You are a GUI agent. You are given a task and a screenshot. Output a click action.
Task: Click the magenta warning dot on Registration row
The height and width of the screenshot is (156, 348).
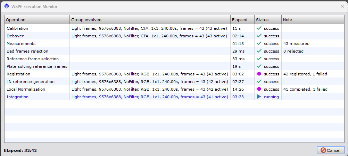(x=259, y=74)
